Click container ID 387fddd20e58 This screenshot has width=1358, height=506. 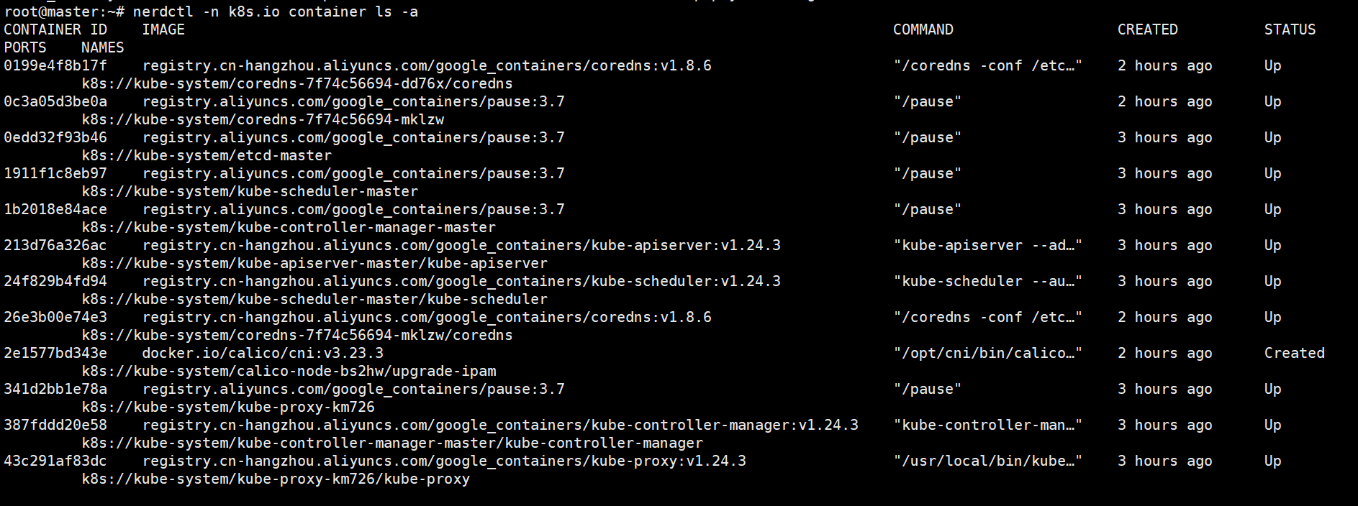[55, 425]
